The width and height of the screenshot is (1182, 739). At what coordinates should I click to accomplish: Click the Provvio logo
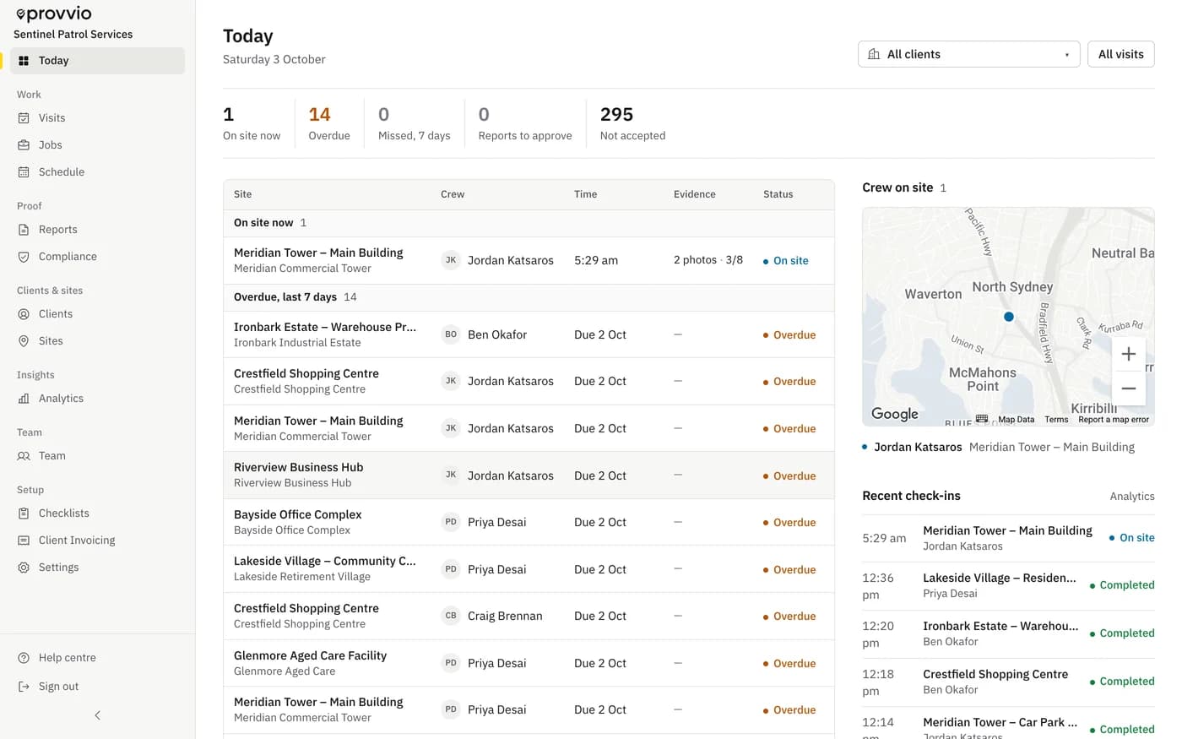tap(54, 14)
